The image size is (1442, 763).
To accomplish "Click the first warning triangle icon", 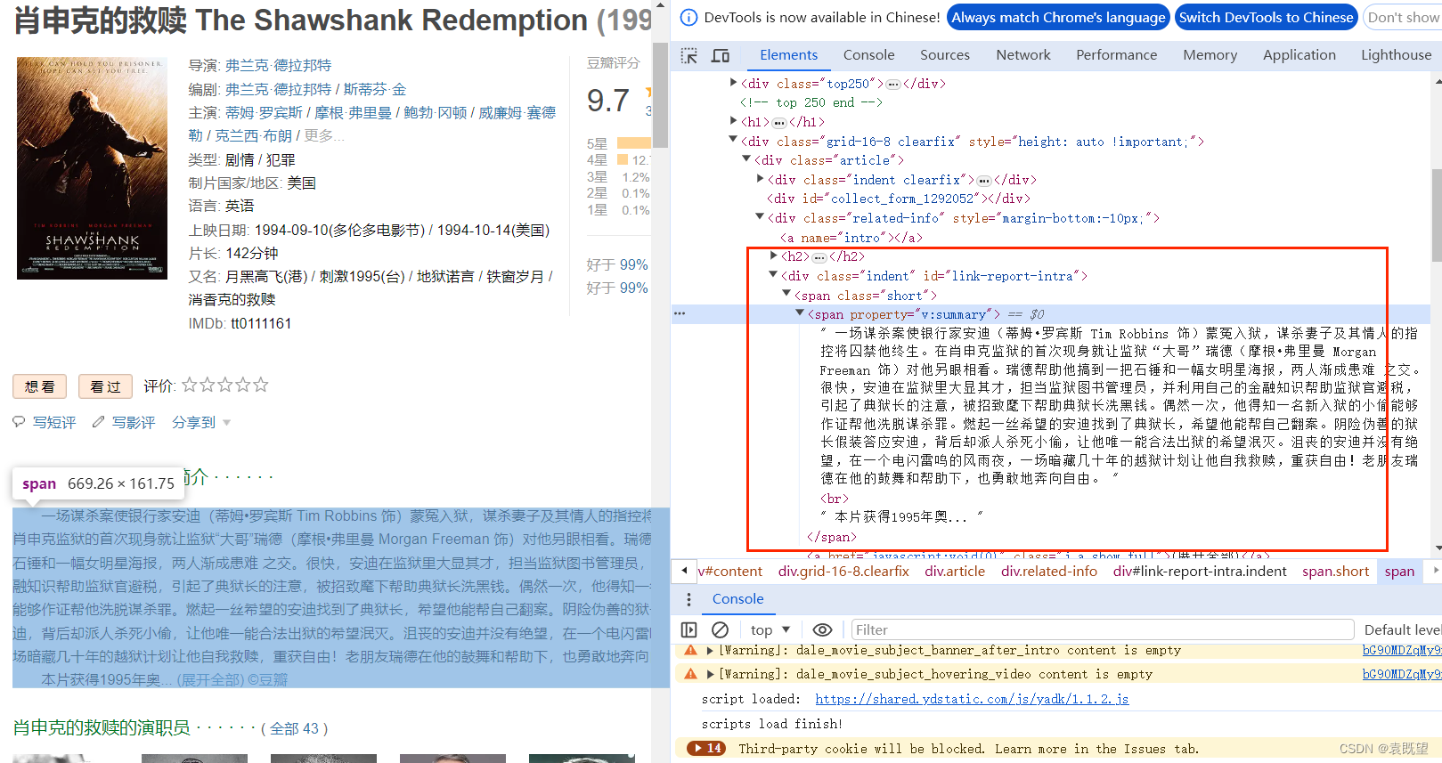I will coord(690,651).
